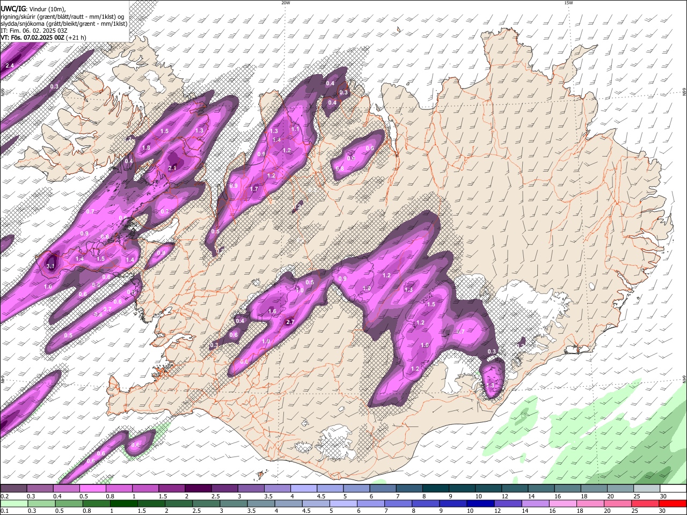
Task: Click the 'slydda/snjókoma' description line
Action: point(64,24)
